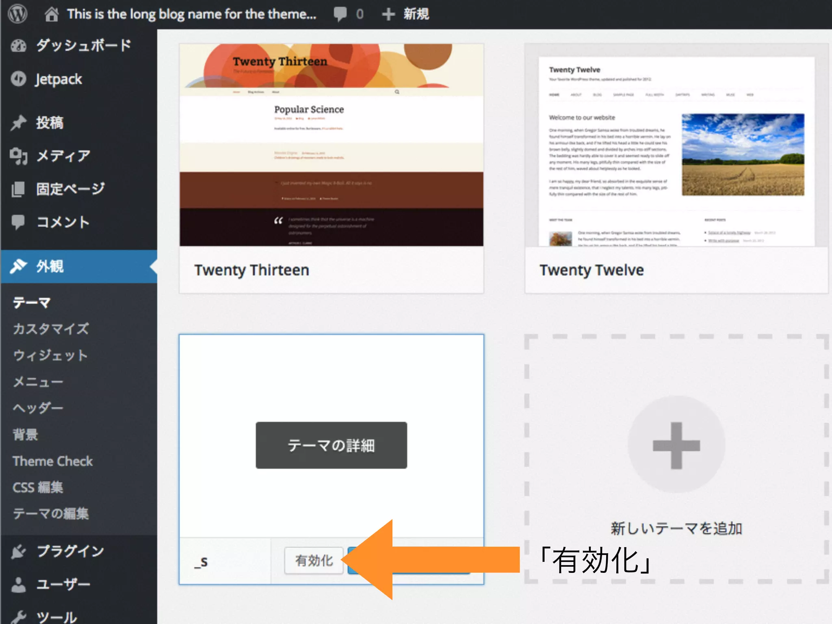Click the Twenty Thirteen theme name
Image resolution: width=832 pixels, height=624 pixels.
251,270
